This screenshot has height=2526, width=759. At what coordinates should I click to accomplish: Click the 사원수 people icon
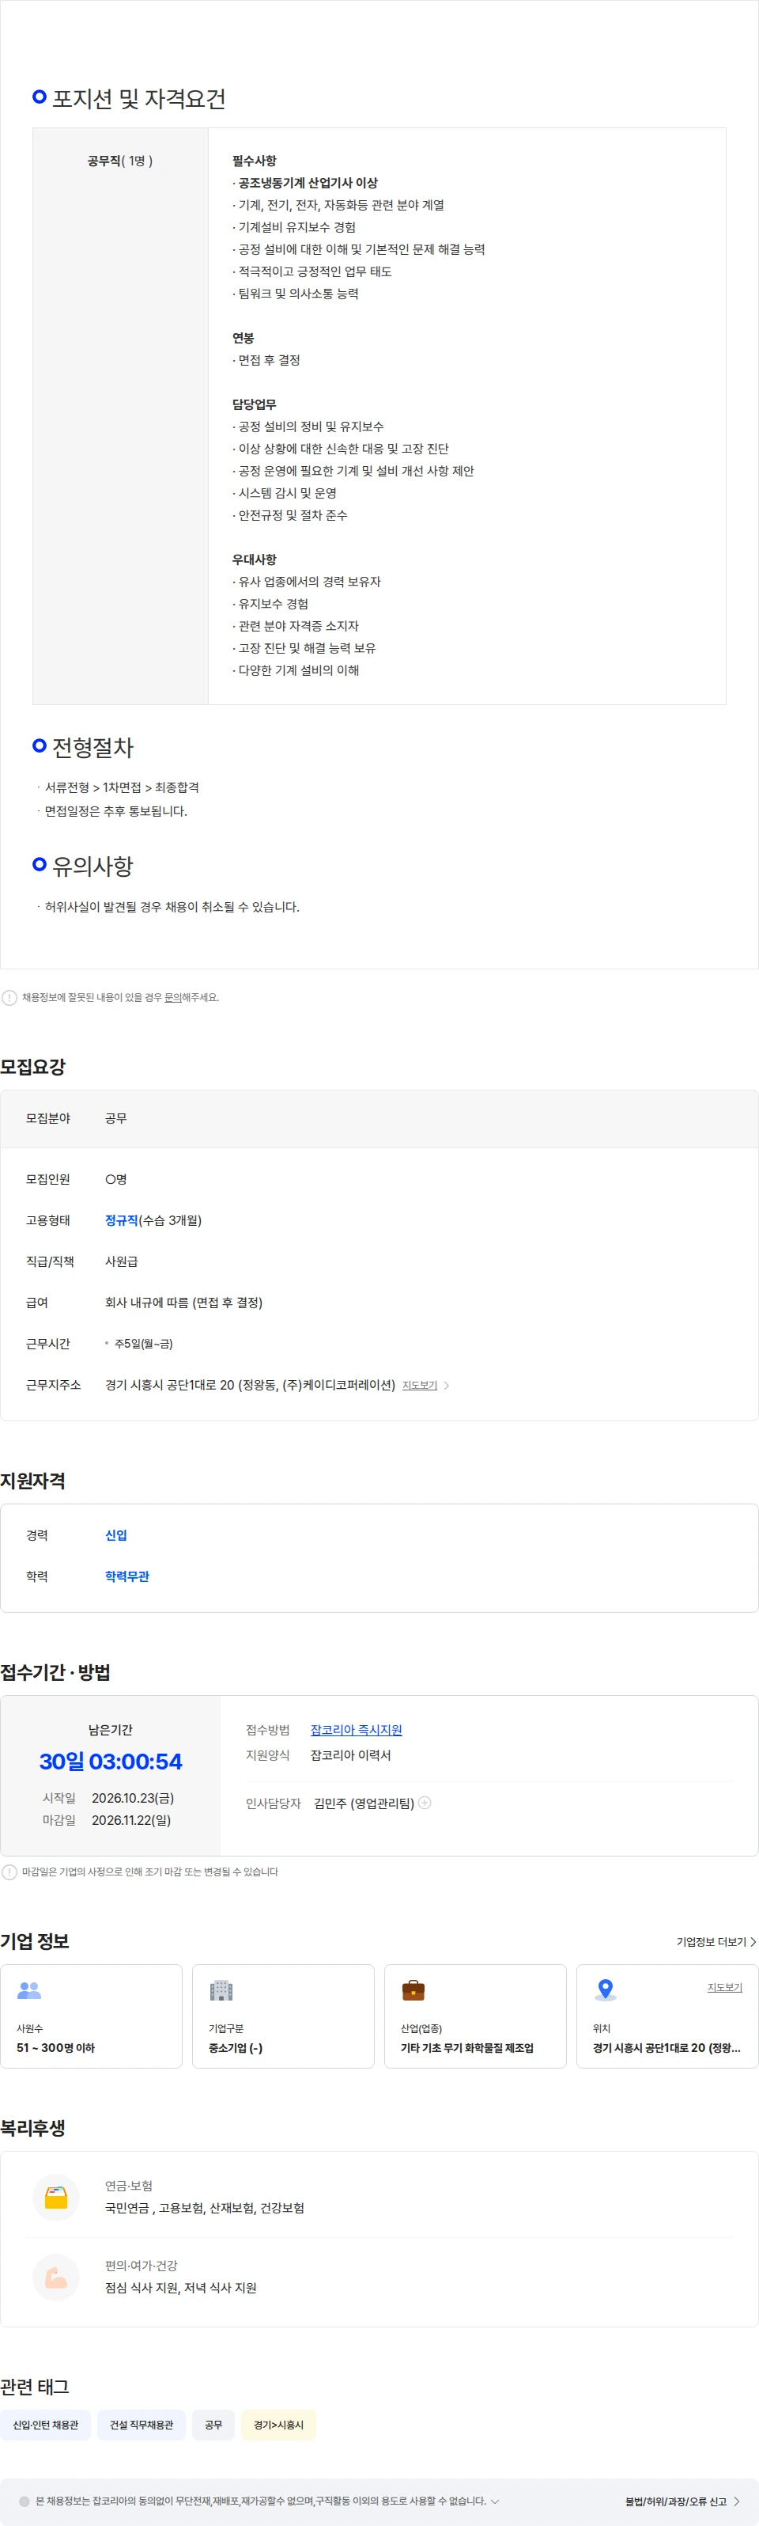coord(29,1989)
